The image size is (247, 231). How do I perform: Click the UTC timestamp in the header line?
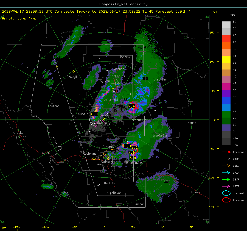tap(27, 12)
